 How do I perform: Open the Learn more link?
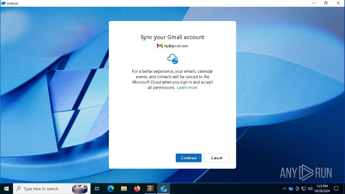(x=187, y=88)
